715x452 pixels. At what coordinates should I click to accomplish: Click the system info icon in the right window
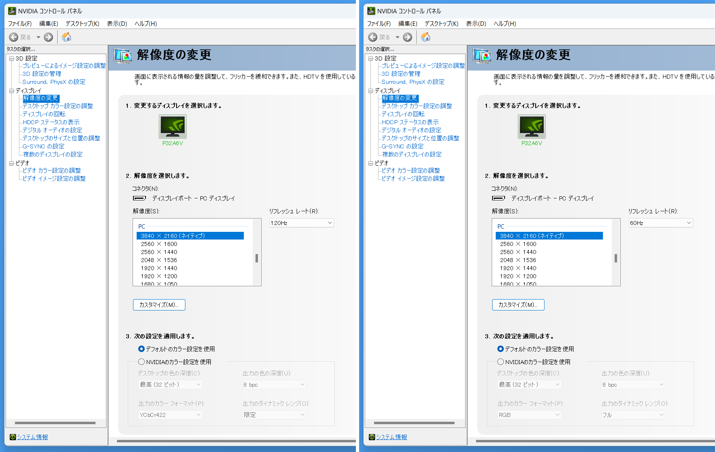tap(372, 437)
